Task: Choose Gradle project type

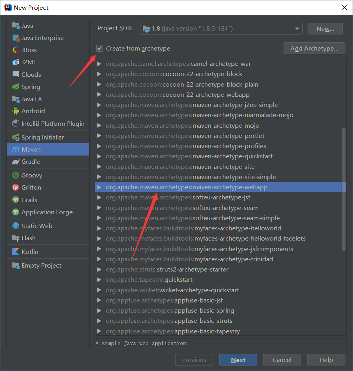Action: pyautogui.click(x=48, y=162)
